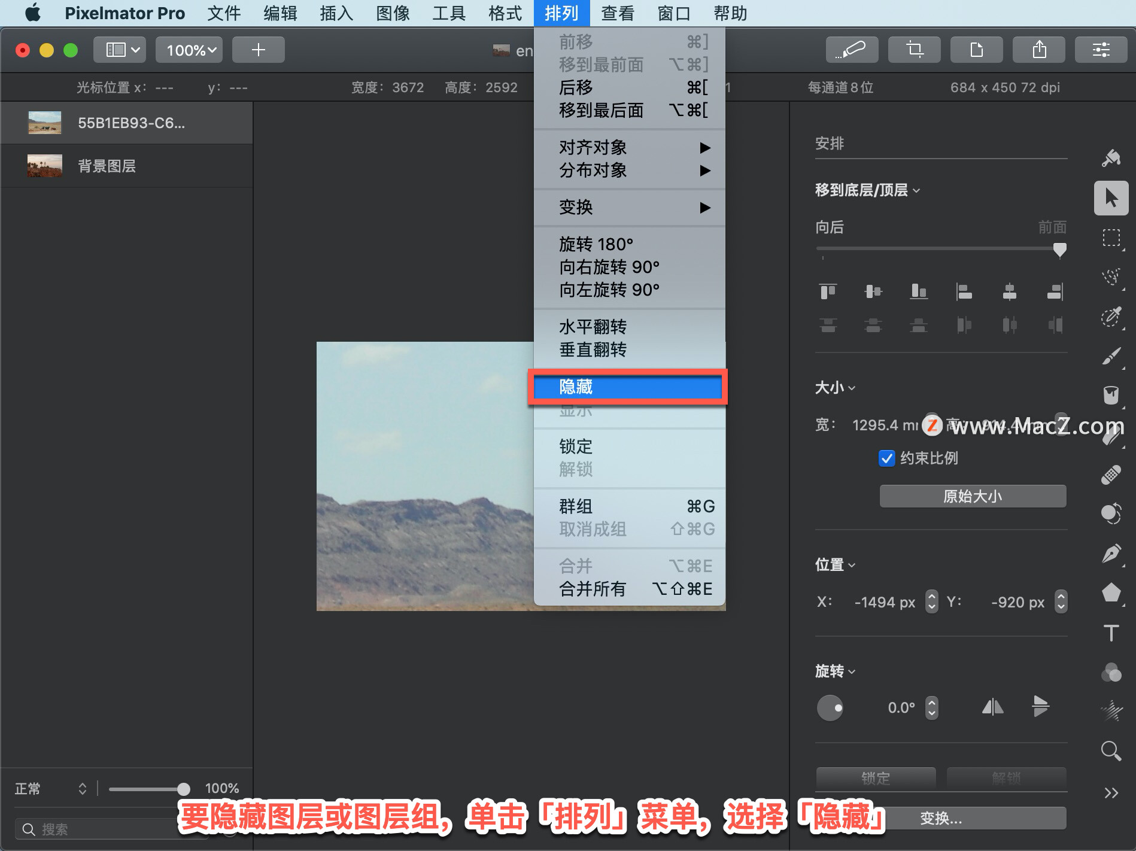Align objects to top edge
The width and height of the screenshot is (1136, 851).
click(x=828, y=291)
